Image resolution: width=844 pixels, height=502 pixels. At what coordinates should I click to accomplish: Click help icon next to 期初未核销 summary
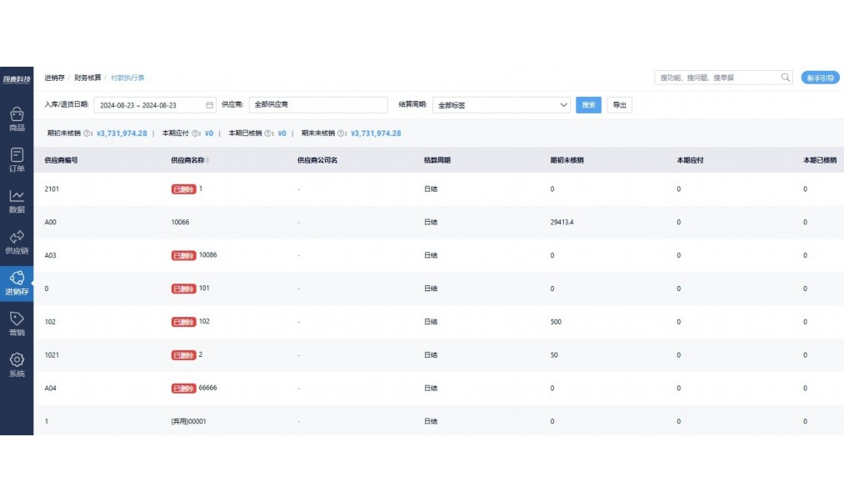[x=86, y=133]
